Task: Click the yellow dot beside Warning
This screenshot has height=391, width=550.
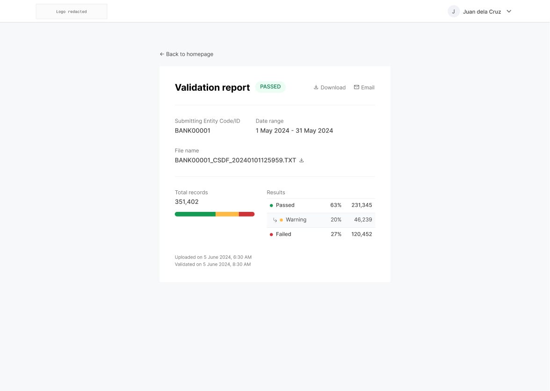Action: 281,219
